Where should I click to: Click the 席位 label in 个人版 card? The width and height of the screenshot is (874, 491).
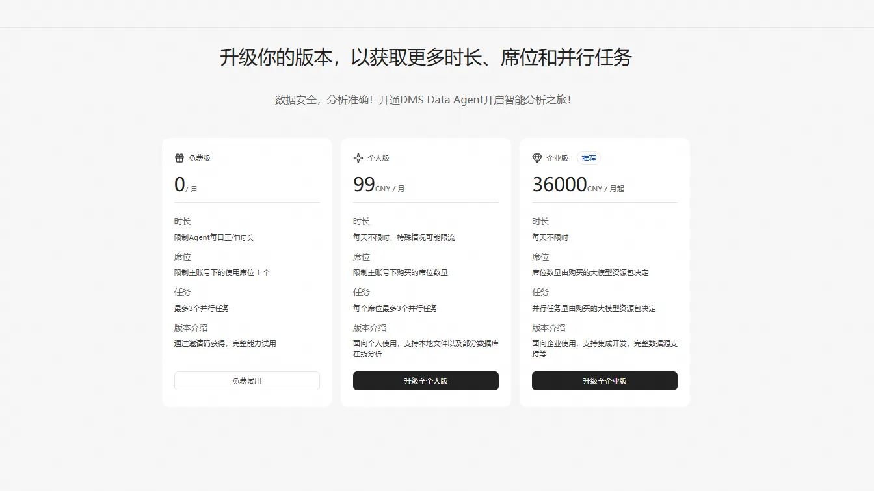click(x=362, y=257)
